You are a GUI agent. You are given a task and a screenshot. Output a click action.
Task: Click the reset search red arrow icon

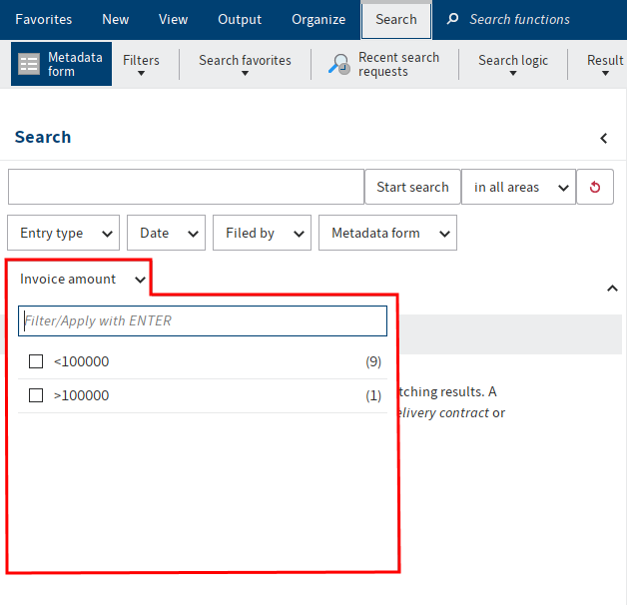pyautogui.click(x=595, y=187)
